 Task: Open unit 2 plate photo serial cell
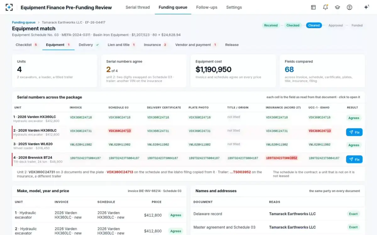point(199,131)
